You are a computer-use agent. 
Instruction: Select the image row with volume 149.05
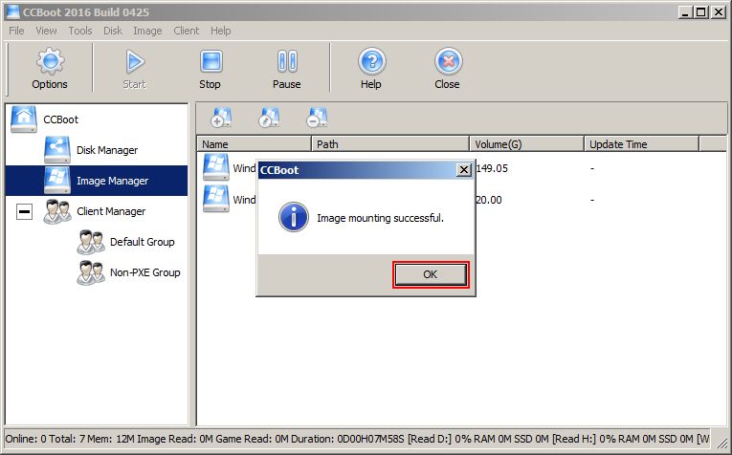462,168
